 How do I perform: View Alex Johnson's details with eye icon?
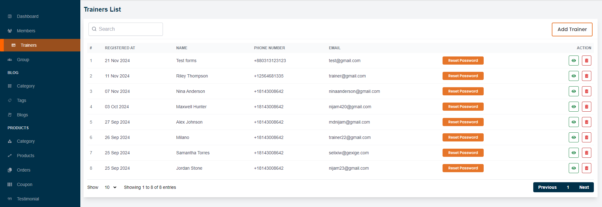click(573, 122)
